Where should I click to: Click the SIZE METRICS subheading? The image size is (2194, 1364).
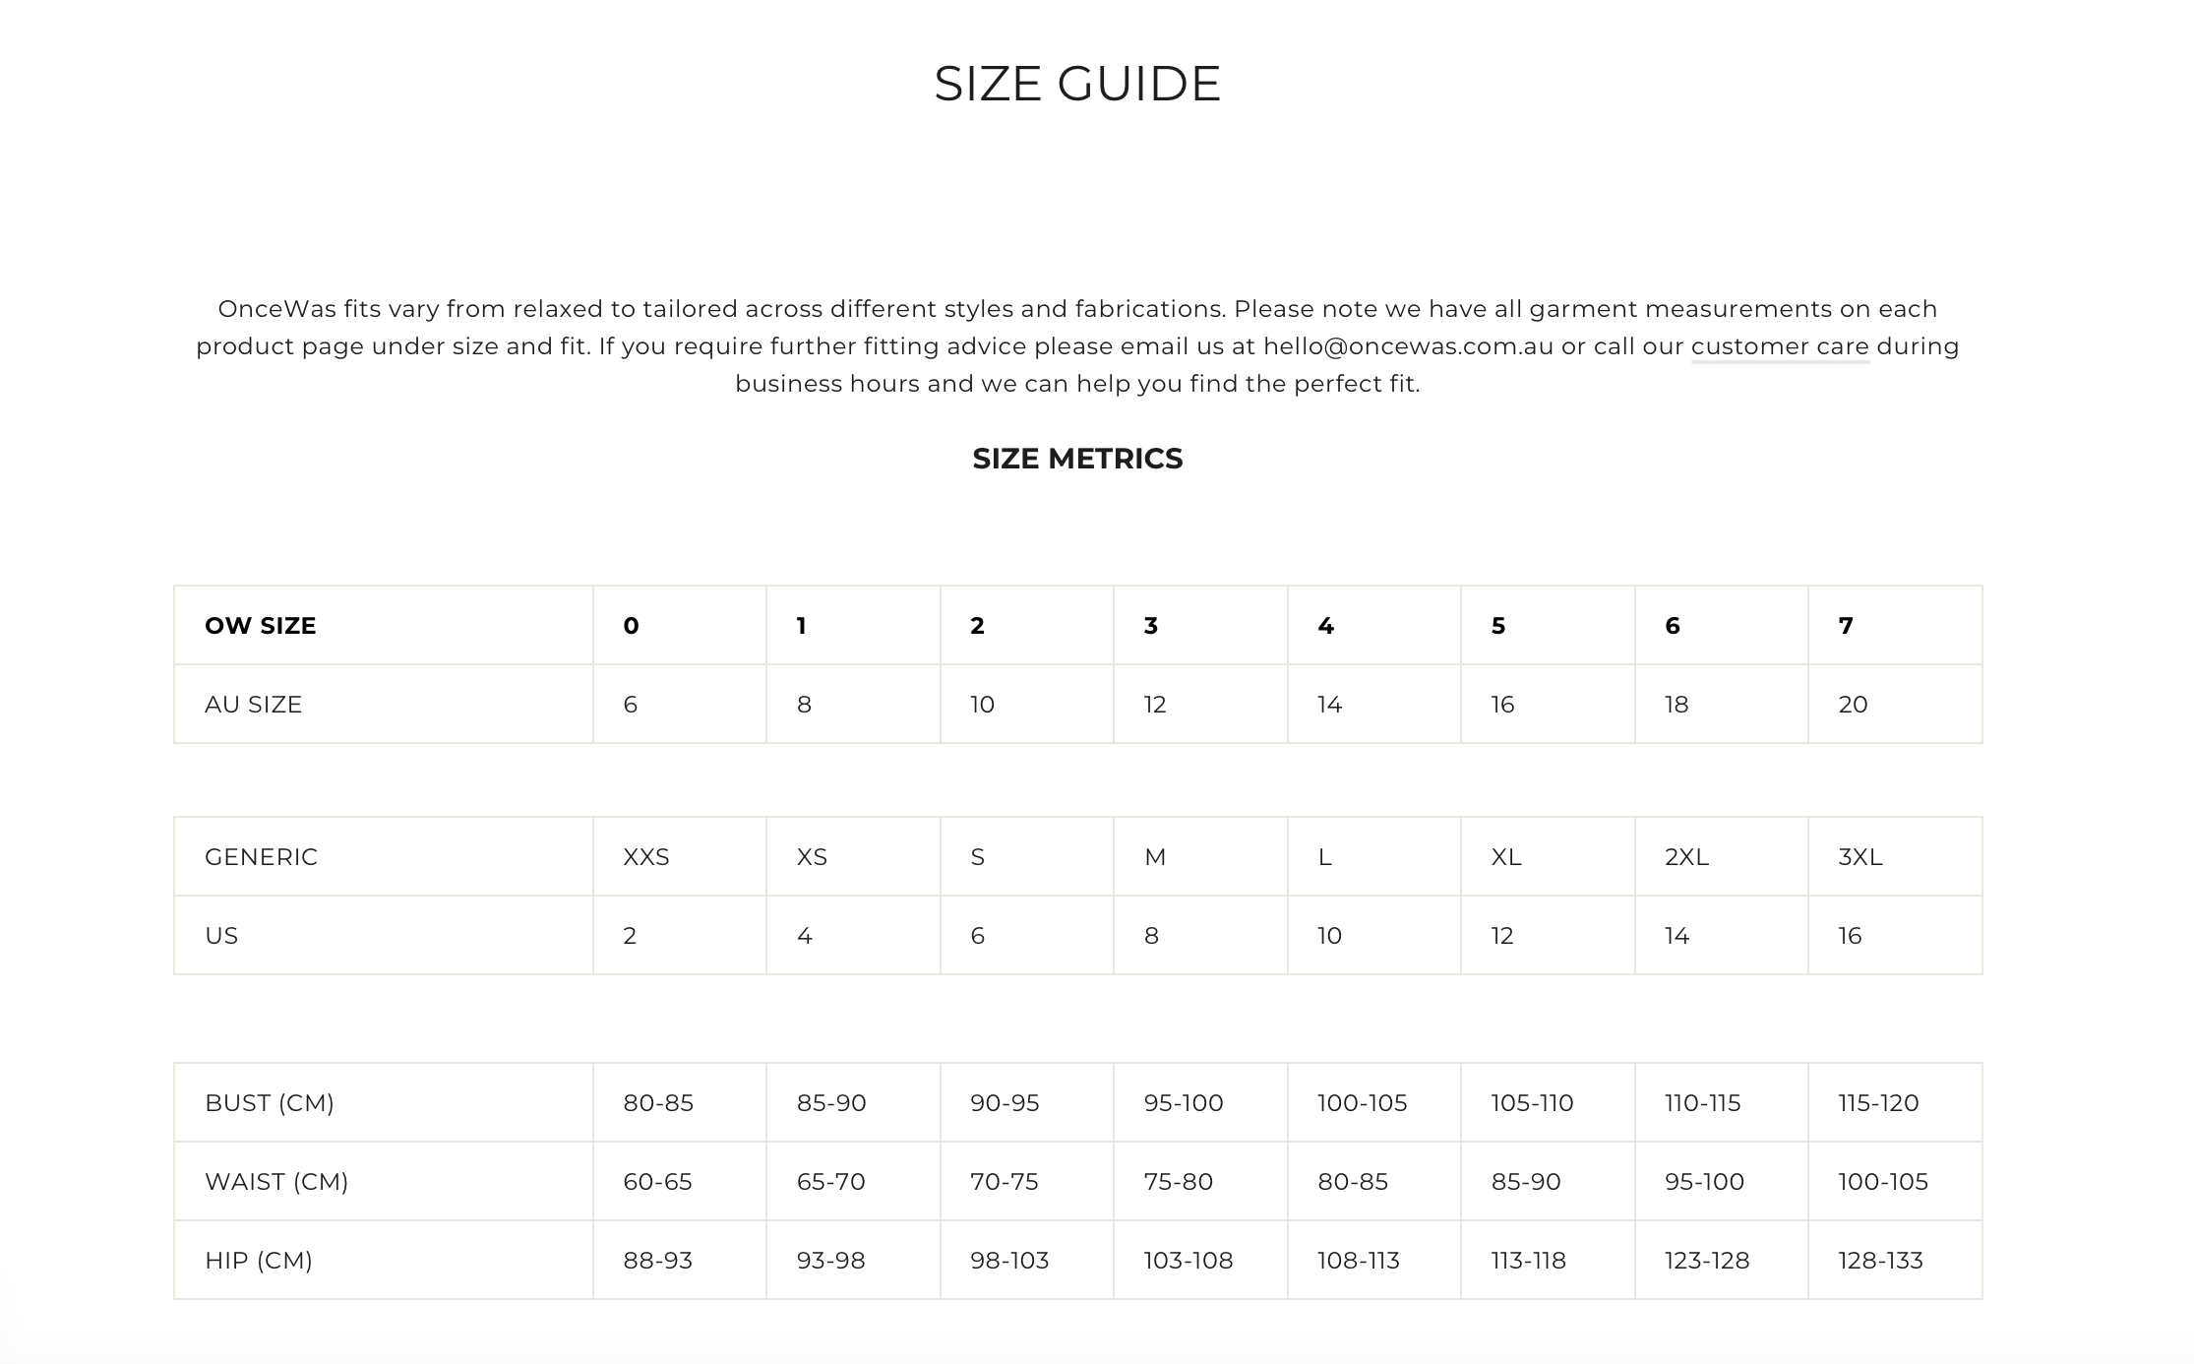click(1077, 459)
